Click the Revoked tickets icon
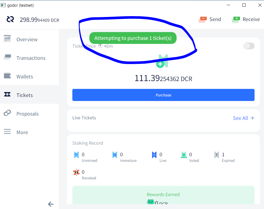264x209 pixels. pyautogui.click(x=76, y=172)
